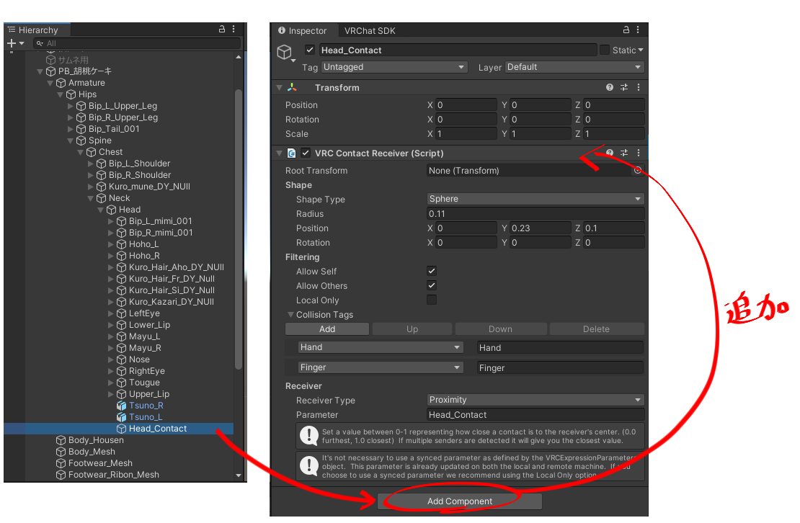Screen dimensions: 800x523
Task: Open VRC Contact Receiver options menu
Action: tap(639, 153)
